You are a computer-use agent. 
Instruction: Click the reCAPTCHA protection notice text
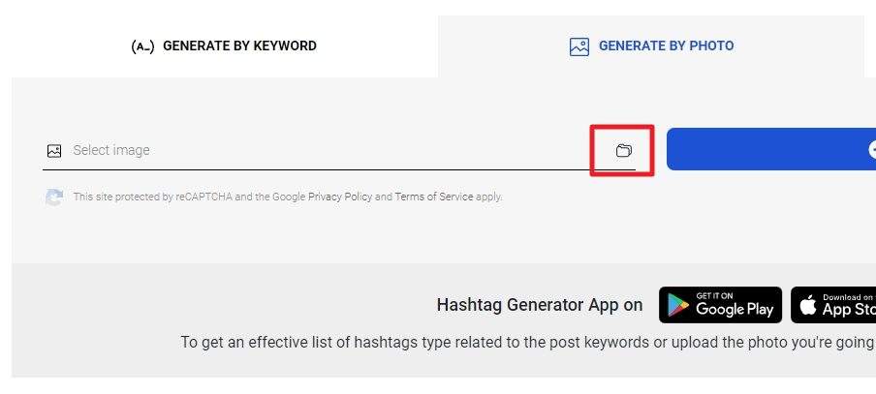pyautogui.click(x=288, y=197)
